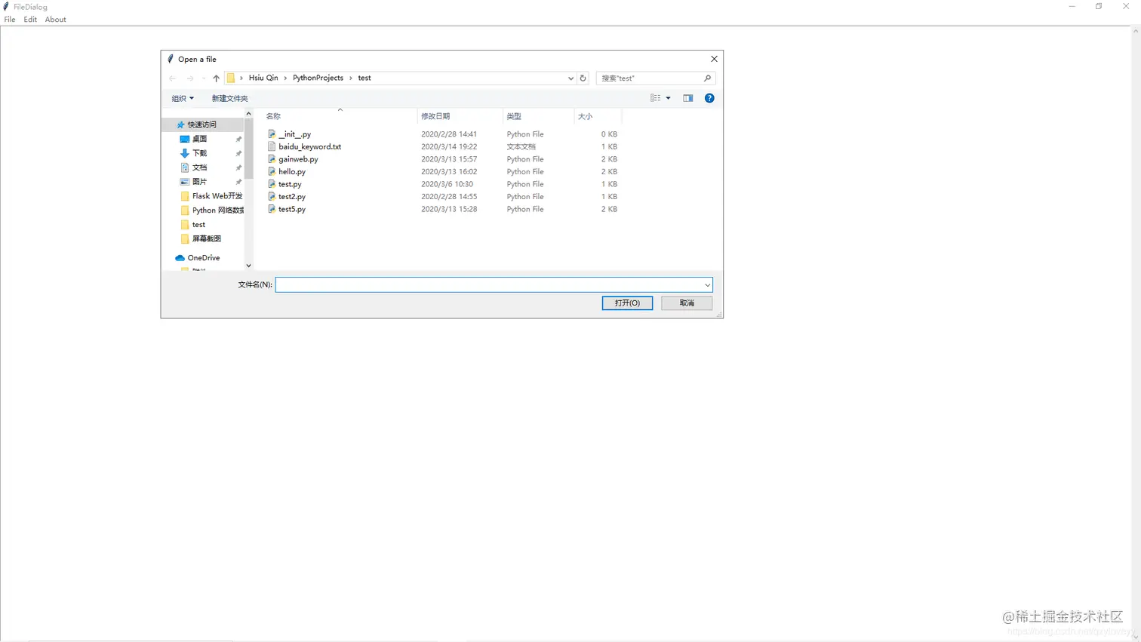Click the 新建文件夹 button
The height and width of the screenshot is (642, 1141).
(x=229, y=98)
